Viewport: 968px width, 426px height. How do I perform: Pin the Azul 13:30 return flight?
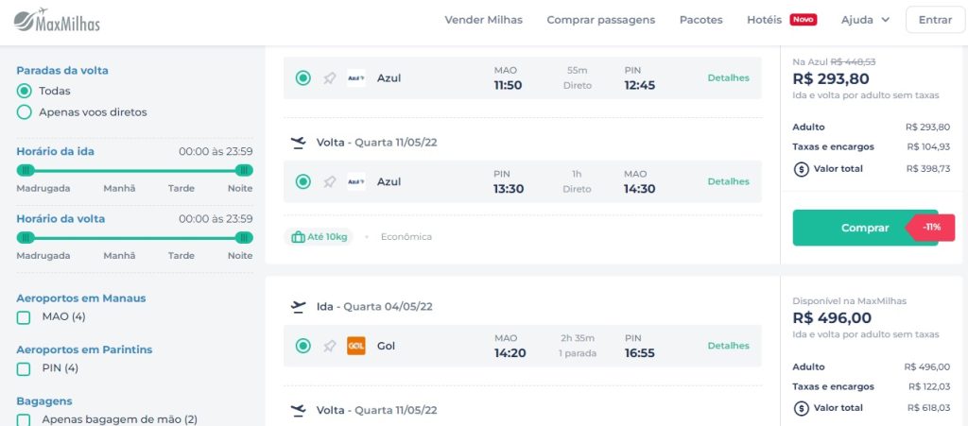330,181
